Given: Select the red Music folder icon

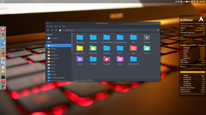Looking at the screenshot, I should click(133, 48).
